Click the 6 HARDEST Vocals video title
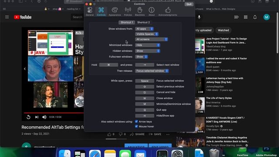The width and height of the screenshot is (279, 157). click(225, 119)
